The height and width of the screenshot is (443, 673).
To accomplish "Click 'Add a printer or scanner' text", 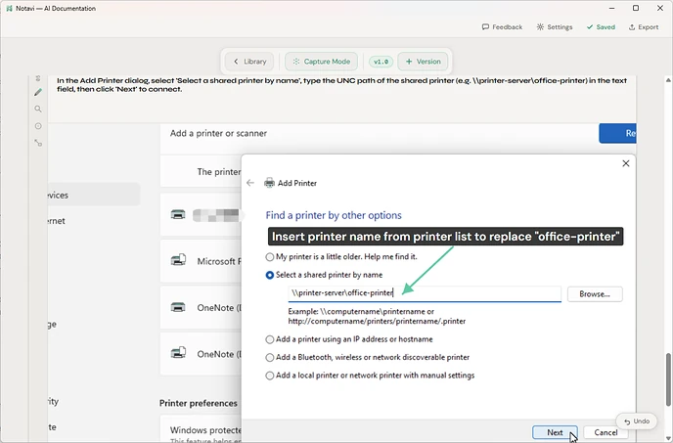I will tap(218, 134).
